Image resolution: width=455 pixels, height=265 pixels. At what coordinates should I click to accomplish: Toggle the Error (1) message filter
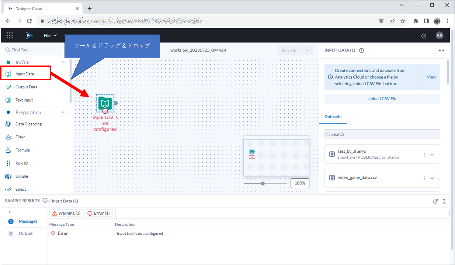tap(99, 213)
